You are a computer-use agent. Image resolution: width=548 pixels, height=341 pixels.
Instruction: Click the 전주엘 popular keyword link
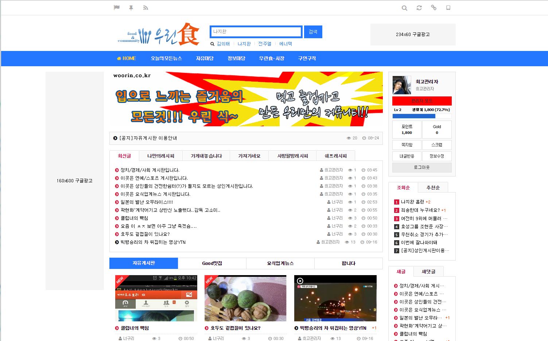pyautogui.click(x=265, y=44)
